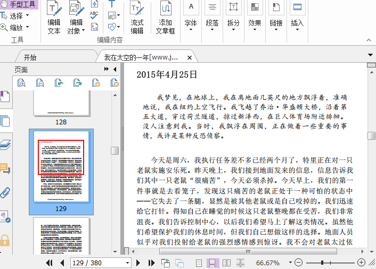Click the zoom out minus button

[x=298, y=263]
